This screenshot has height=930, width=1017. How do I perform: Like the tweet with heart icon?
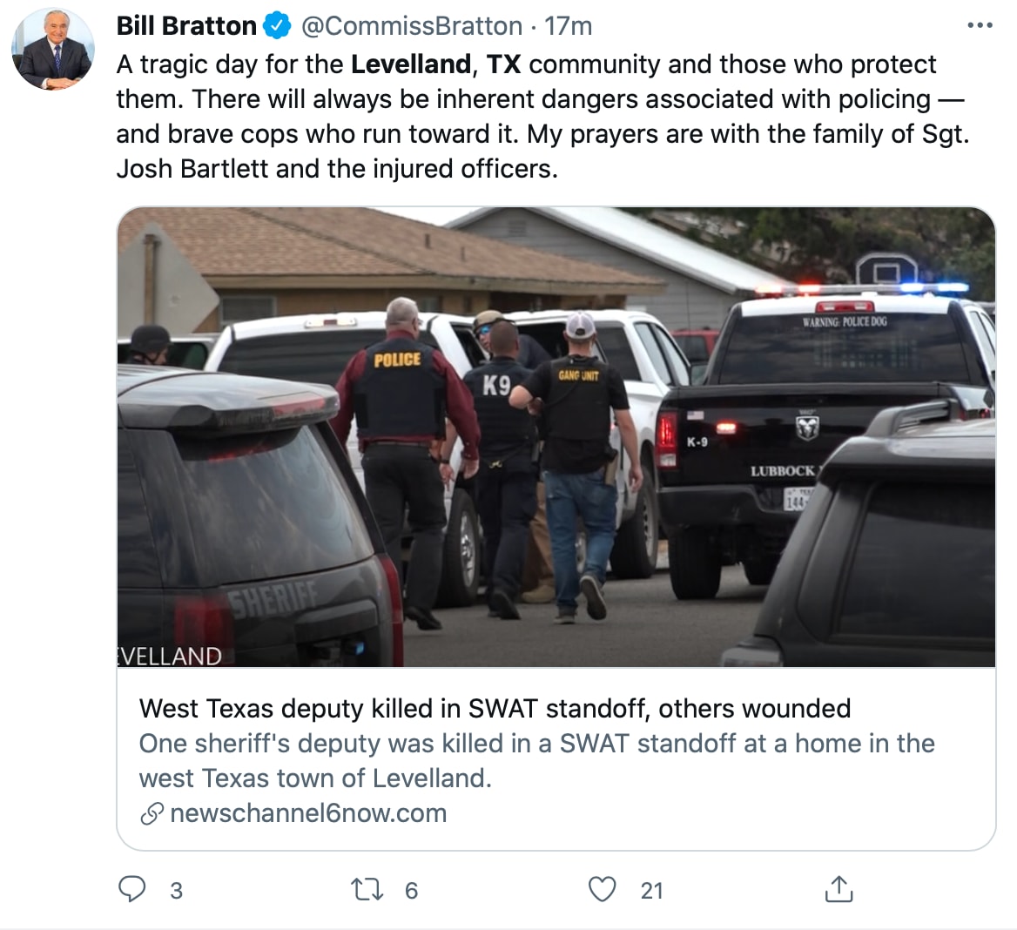602,889
